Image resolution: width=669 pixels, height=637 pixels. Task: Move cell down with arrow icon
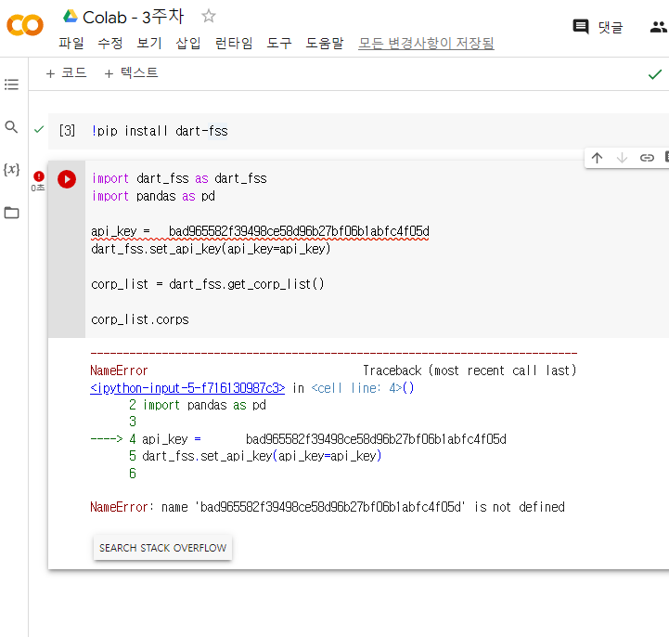tap(622, 158)
